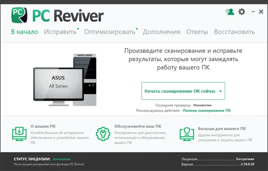Image resolution: width=268 pixels, height=171 pixels.
Task: Open the help and support user icon
Action: pos(230,12)
